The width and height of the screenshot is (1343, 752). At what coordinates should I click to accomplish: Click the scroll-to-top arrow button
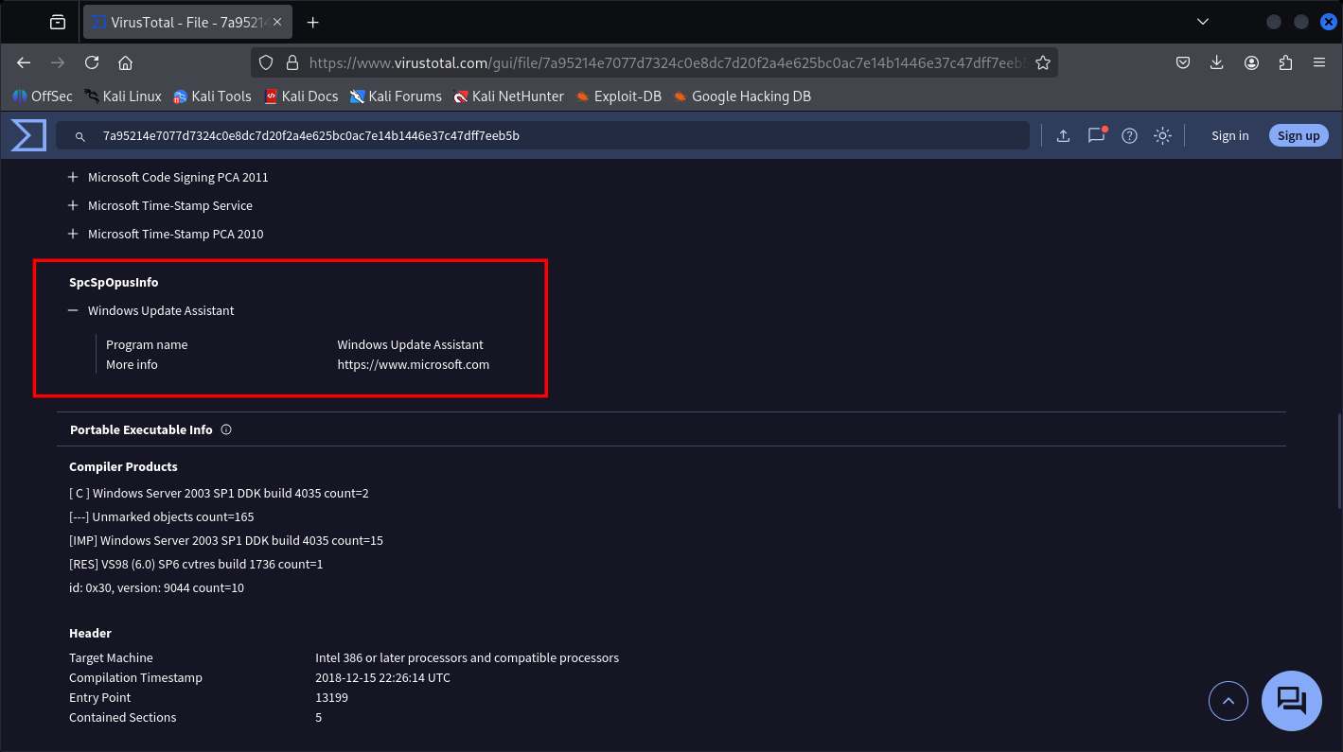pos(1228,701)
